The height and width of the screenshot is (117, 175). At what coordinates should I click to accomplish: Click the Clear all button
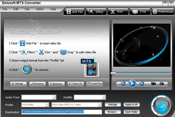tap(76, 84)
